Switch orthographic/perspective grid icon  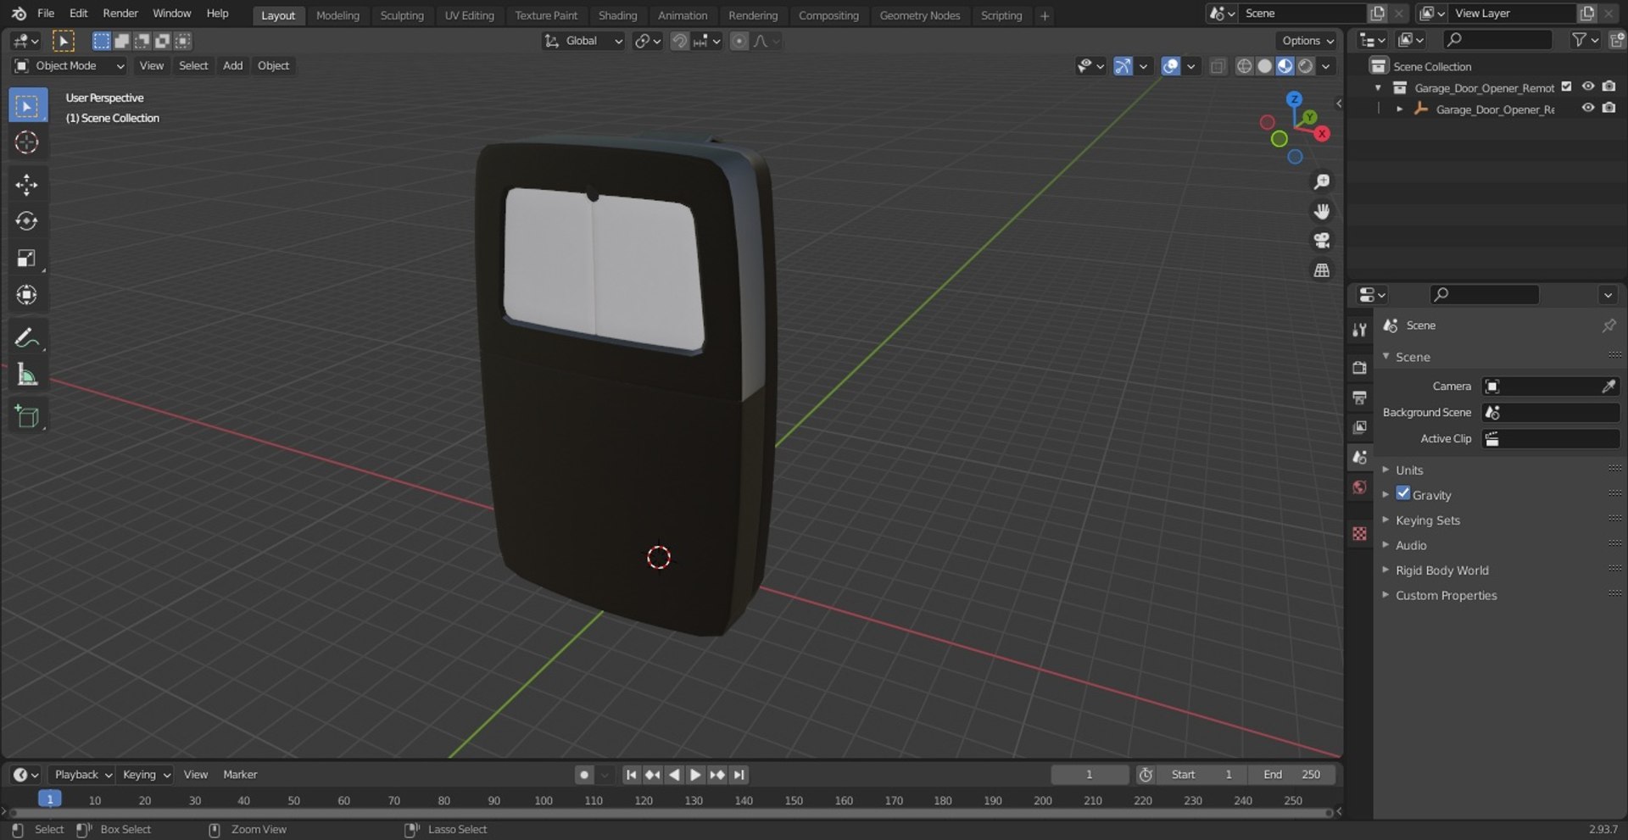(1321, 270)
